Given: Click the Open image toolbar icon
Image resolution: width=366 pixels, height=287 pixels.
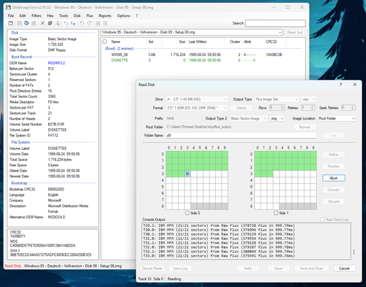Looking at the screenshot, I should click(11, 23).
